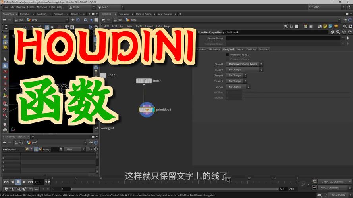
Task: Click the animation editor icon near keys
Action: tap(314, 182)
